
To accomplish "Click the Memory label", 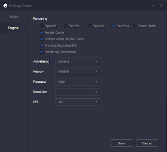I will (x=38, y=71).
